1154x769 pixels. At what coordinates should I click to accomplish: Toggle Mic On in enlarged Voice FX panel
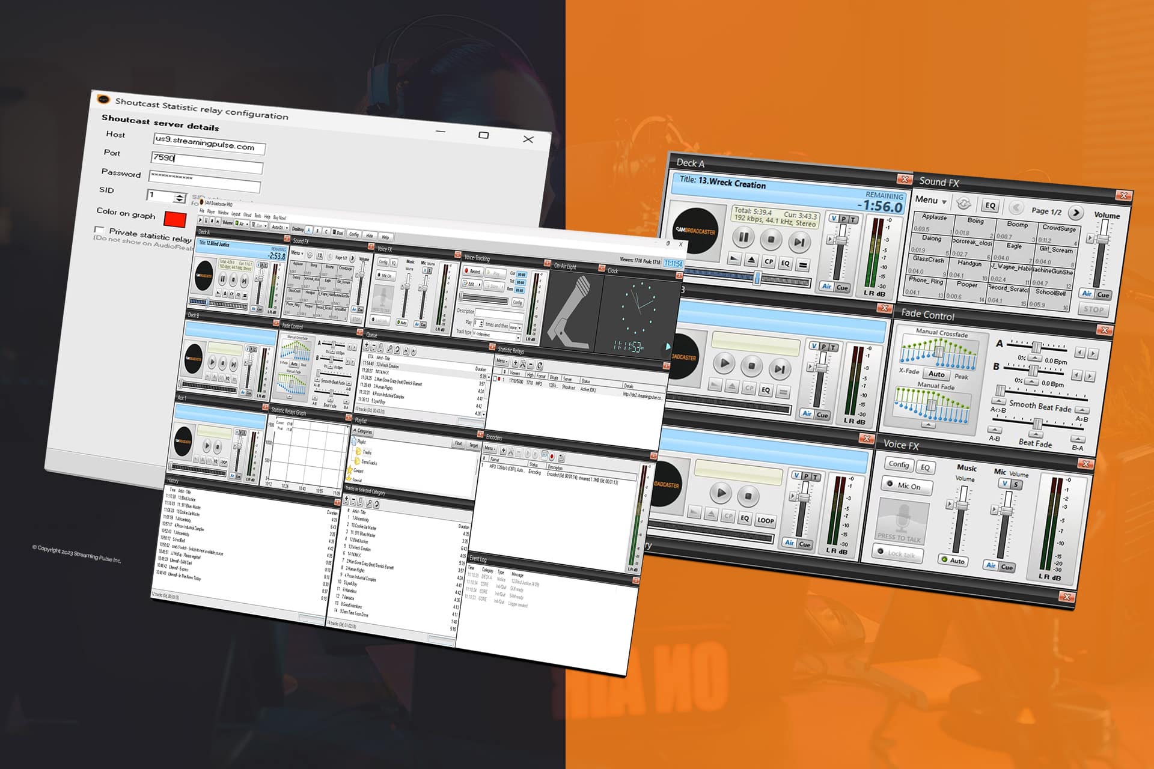(908, 485)
